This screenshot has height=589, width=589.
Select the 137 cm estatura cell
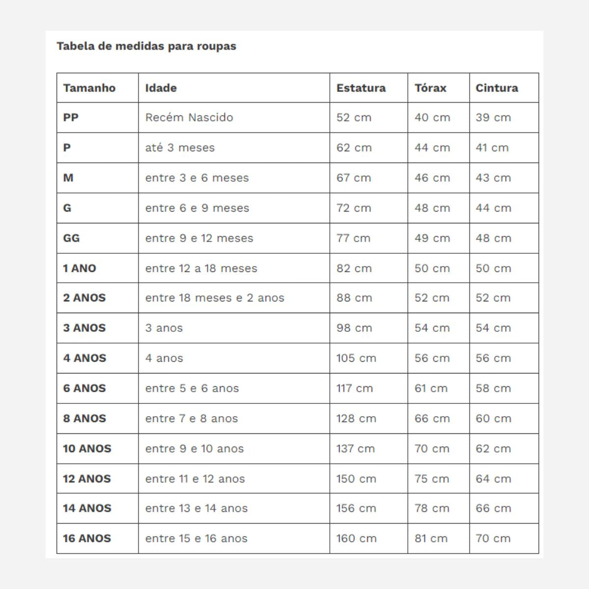point(355,449)
